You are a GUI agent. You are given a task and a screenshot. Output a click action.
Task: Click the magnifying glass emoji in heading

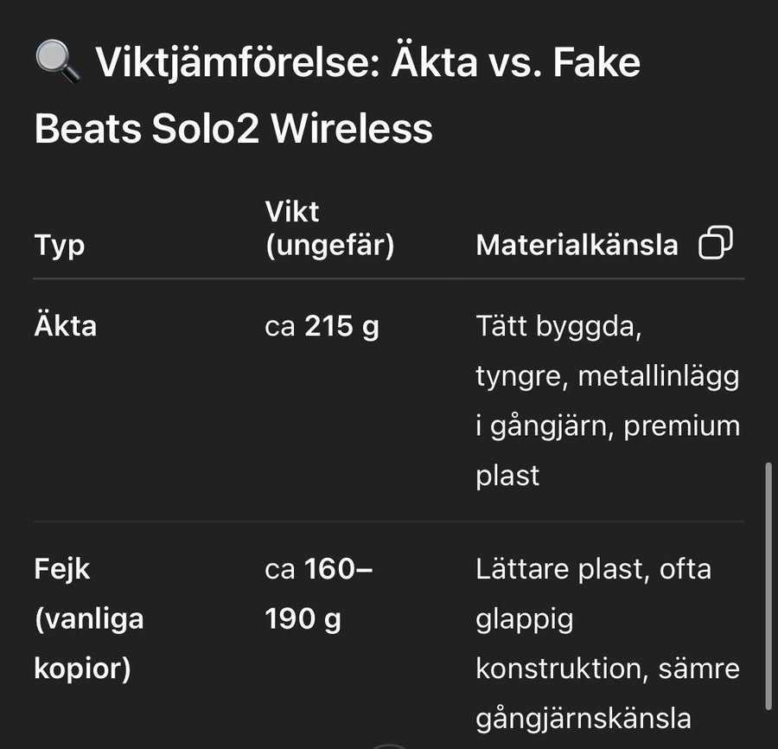click(58, 61)
